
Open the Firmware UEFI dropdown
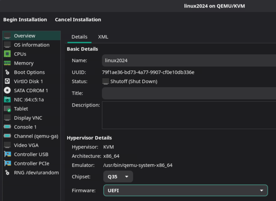coord(185,190)
